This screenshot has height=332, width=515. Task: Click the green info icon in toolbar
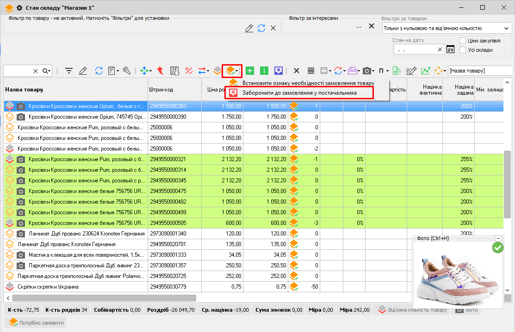[264, 71]
